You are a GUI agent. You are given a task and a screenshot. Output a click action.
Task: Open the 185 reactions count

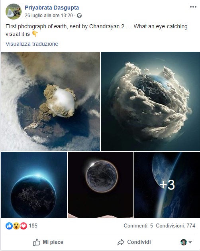click(x=33, y=226)
